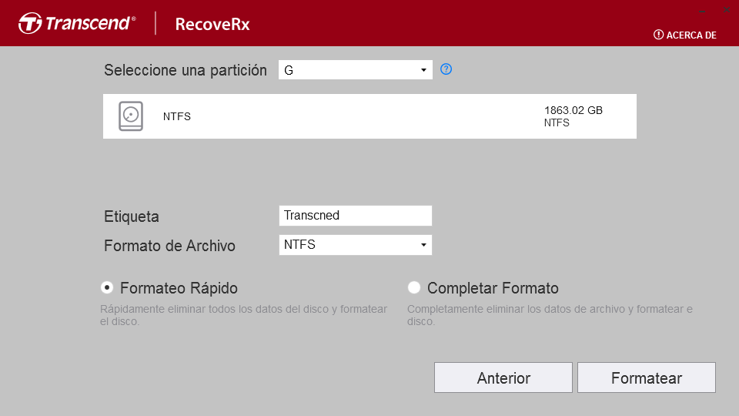Click the Rápidamente eliminar todos description text
The image size is (739, 416).
[243, 315]
